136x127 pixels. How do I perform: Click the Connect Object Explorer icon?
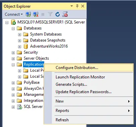click(x=28, y=14)
